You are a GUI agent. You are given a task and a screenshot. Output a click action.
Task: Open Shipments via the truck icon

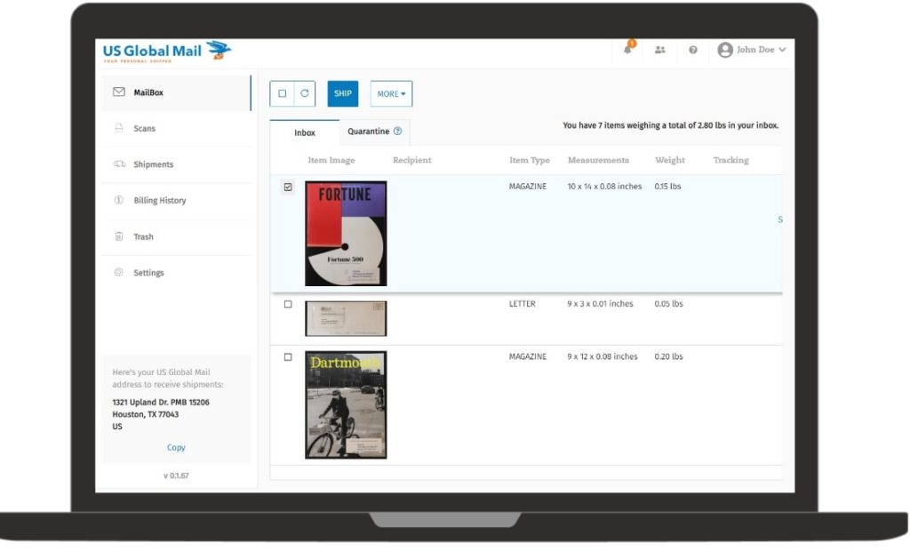[x=119, y=164]
